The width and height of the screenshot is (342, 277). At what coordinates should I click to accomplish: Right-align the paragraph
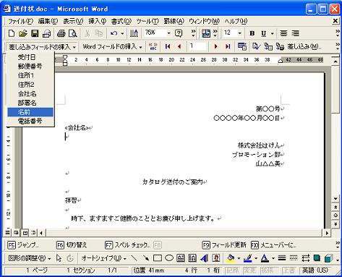tap(296, 33)
